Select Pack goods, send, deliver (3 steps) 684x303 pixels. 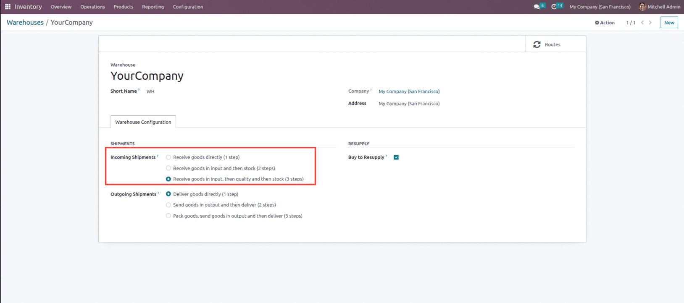coord(168,216)
